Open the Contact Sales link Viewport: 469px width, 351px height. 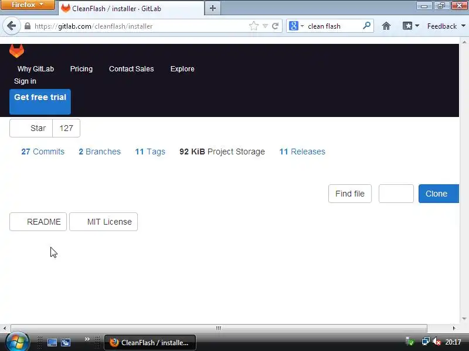131,69
